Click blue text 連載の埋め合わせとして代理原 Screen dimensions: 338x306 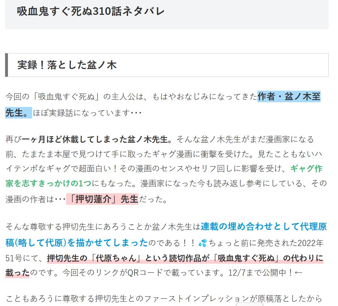pos(264,227)
